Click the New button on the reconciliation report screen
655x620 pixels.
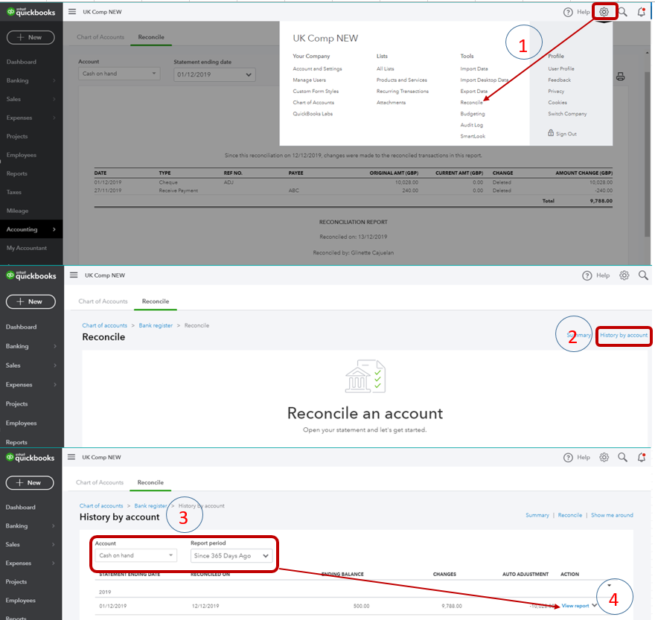pos(31,37)
